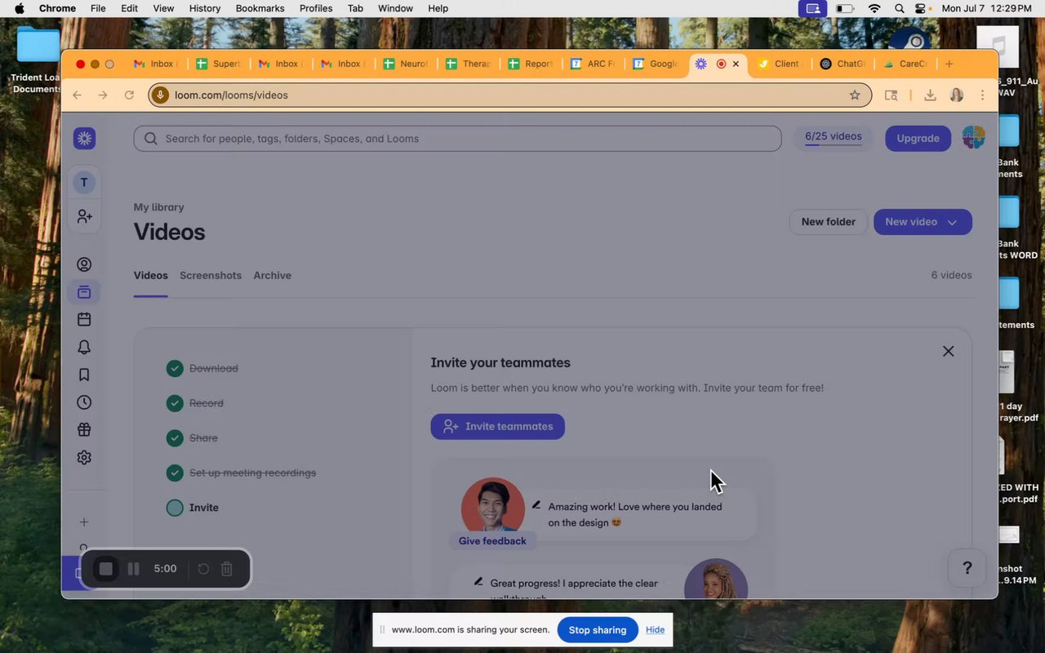Open notifications bell in sidebar

pyautogui.click(x=84, y=347)
